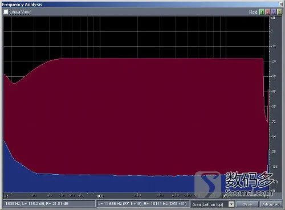285x210 pixels.
Task: Select the Area (Left on top) combo box
Action: click(213, 204)
